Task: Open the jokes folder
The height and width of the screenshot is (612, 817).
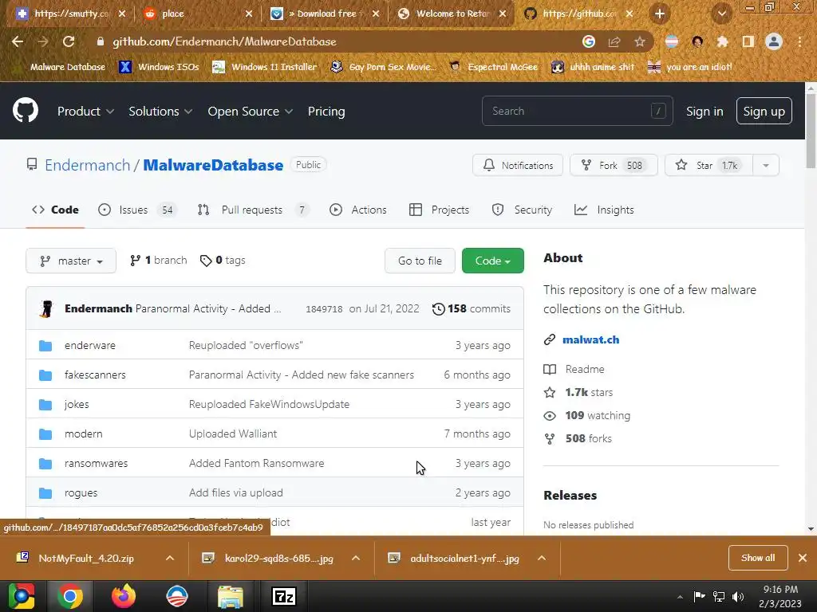Action: point(77,404)
